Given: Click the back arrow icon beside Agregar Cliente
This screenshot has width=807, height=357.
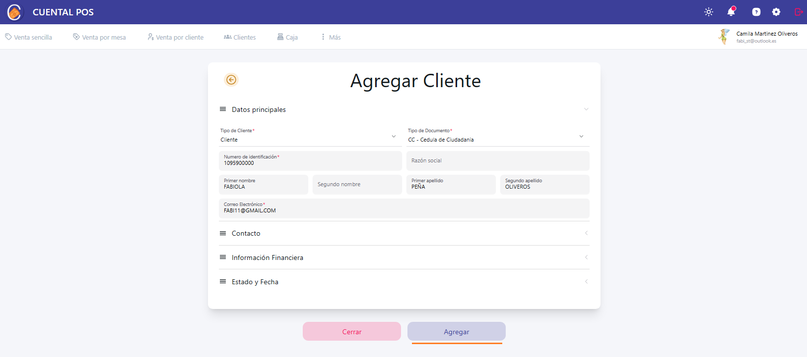Looking at the screenshot, I should [x=231, y=80].
